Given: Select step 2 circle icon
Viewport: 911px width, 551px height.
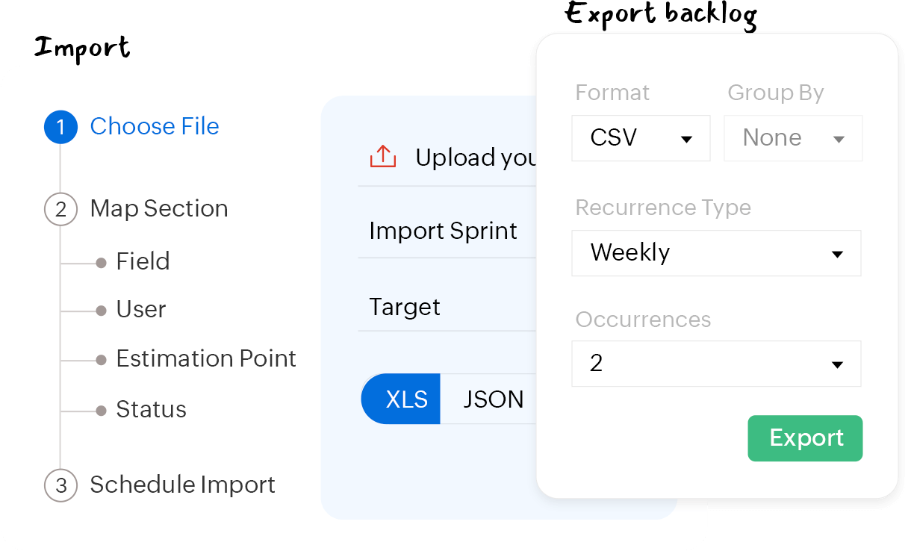Looking at the screenshot, I should pyautogui.click(x=60, y=209).
